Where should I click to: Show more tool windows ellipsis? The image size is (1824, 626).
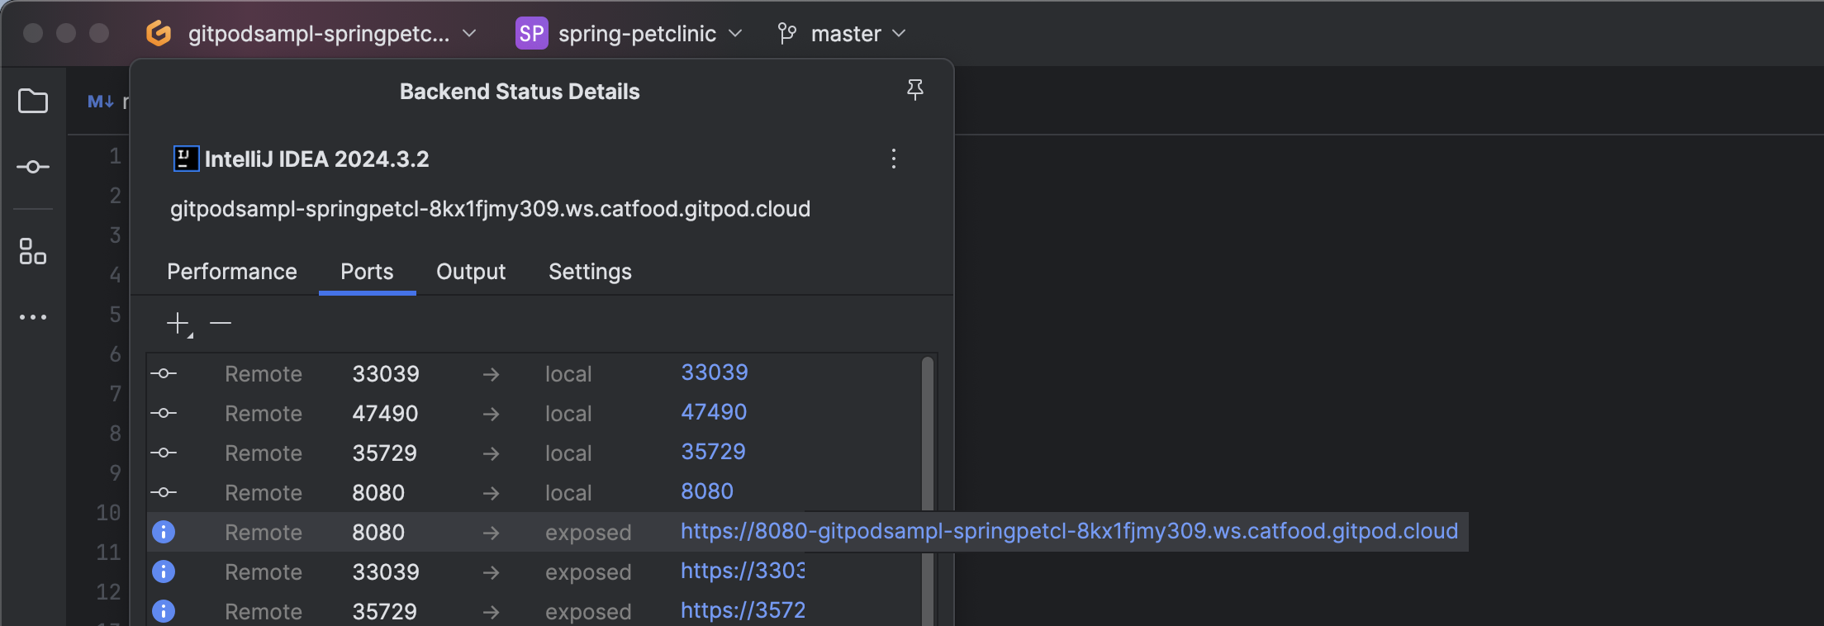[33, 317]
